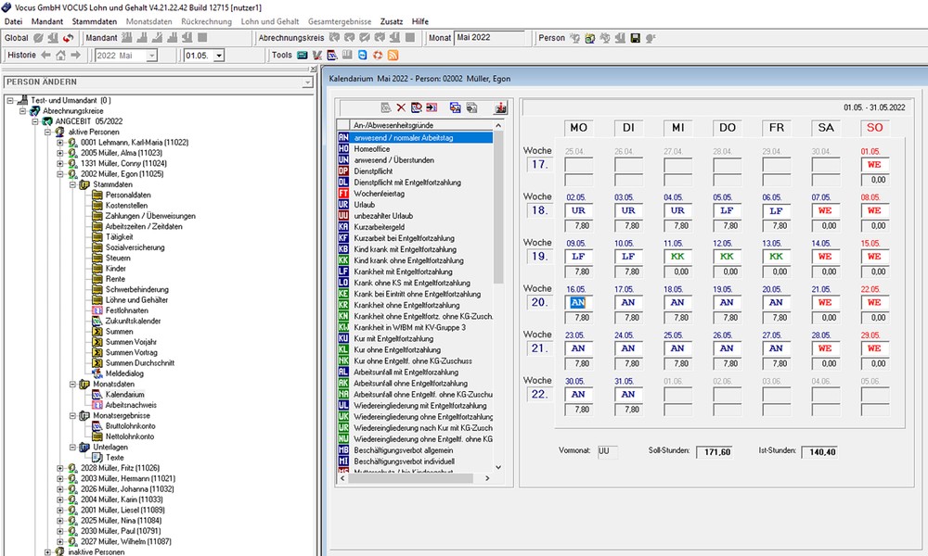The width and height of the screenshot is (928, 556).
Task: Click the floppy disk save icon in Person toolbar
Action: click(635, 38)
